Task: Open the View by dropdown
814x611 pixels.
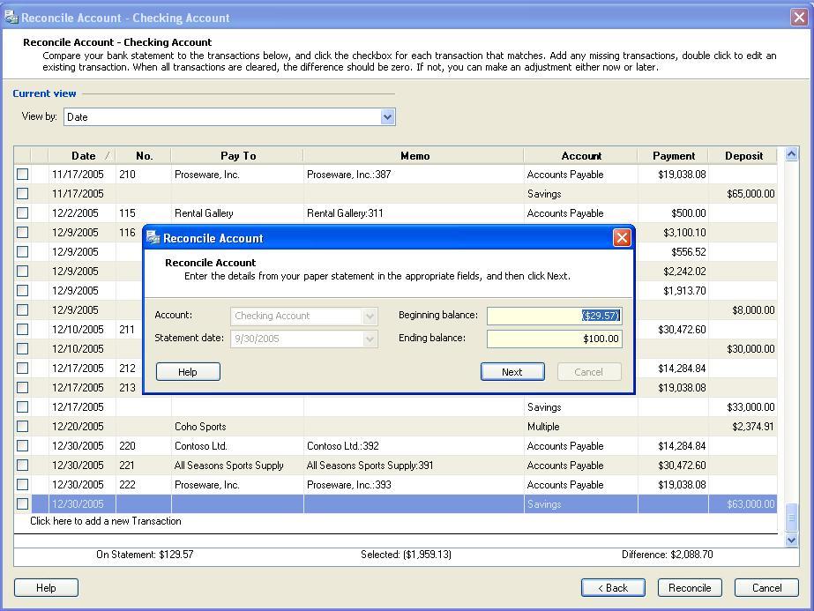Action: coord(387,116)
